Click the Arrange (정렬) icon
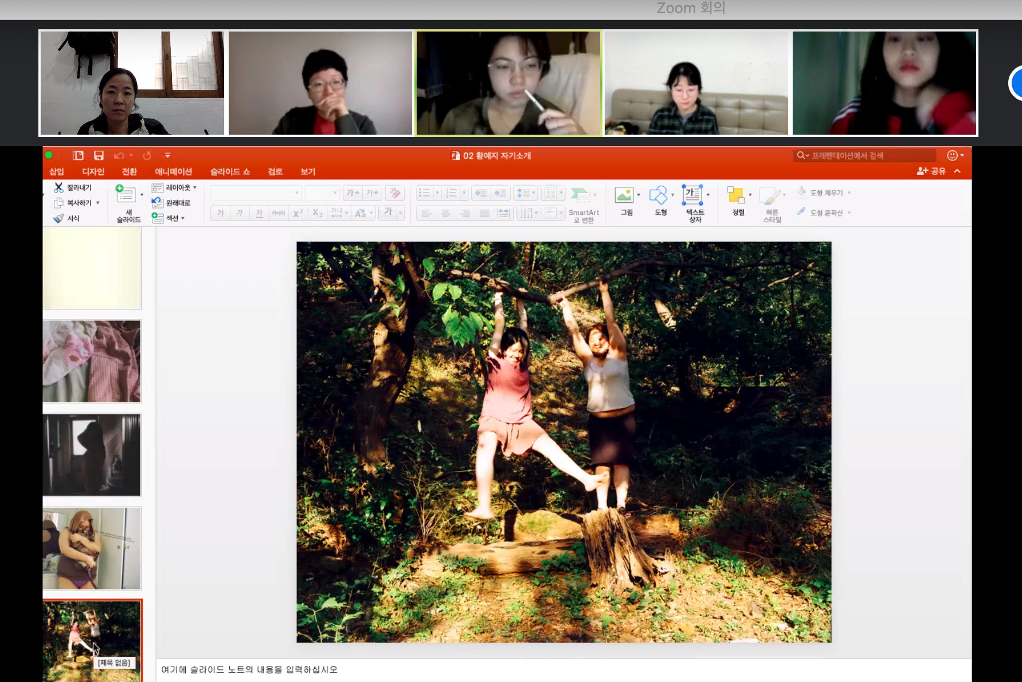This screenshot has width=1022, height=682. click(735, 195)
